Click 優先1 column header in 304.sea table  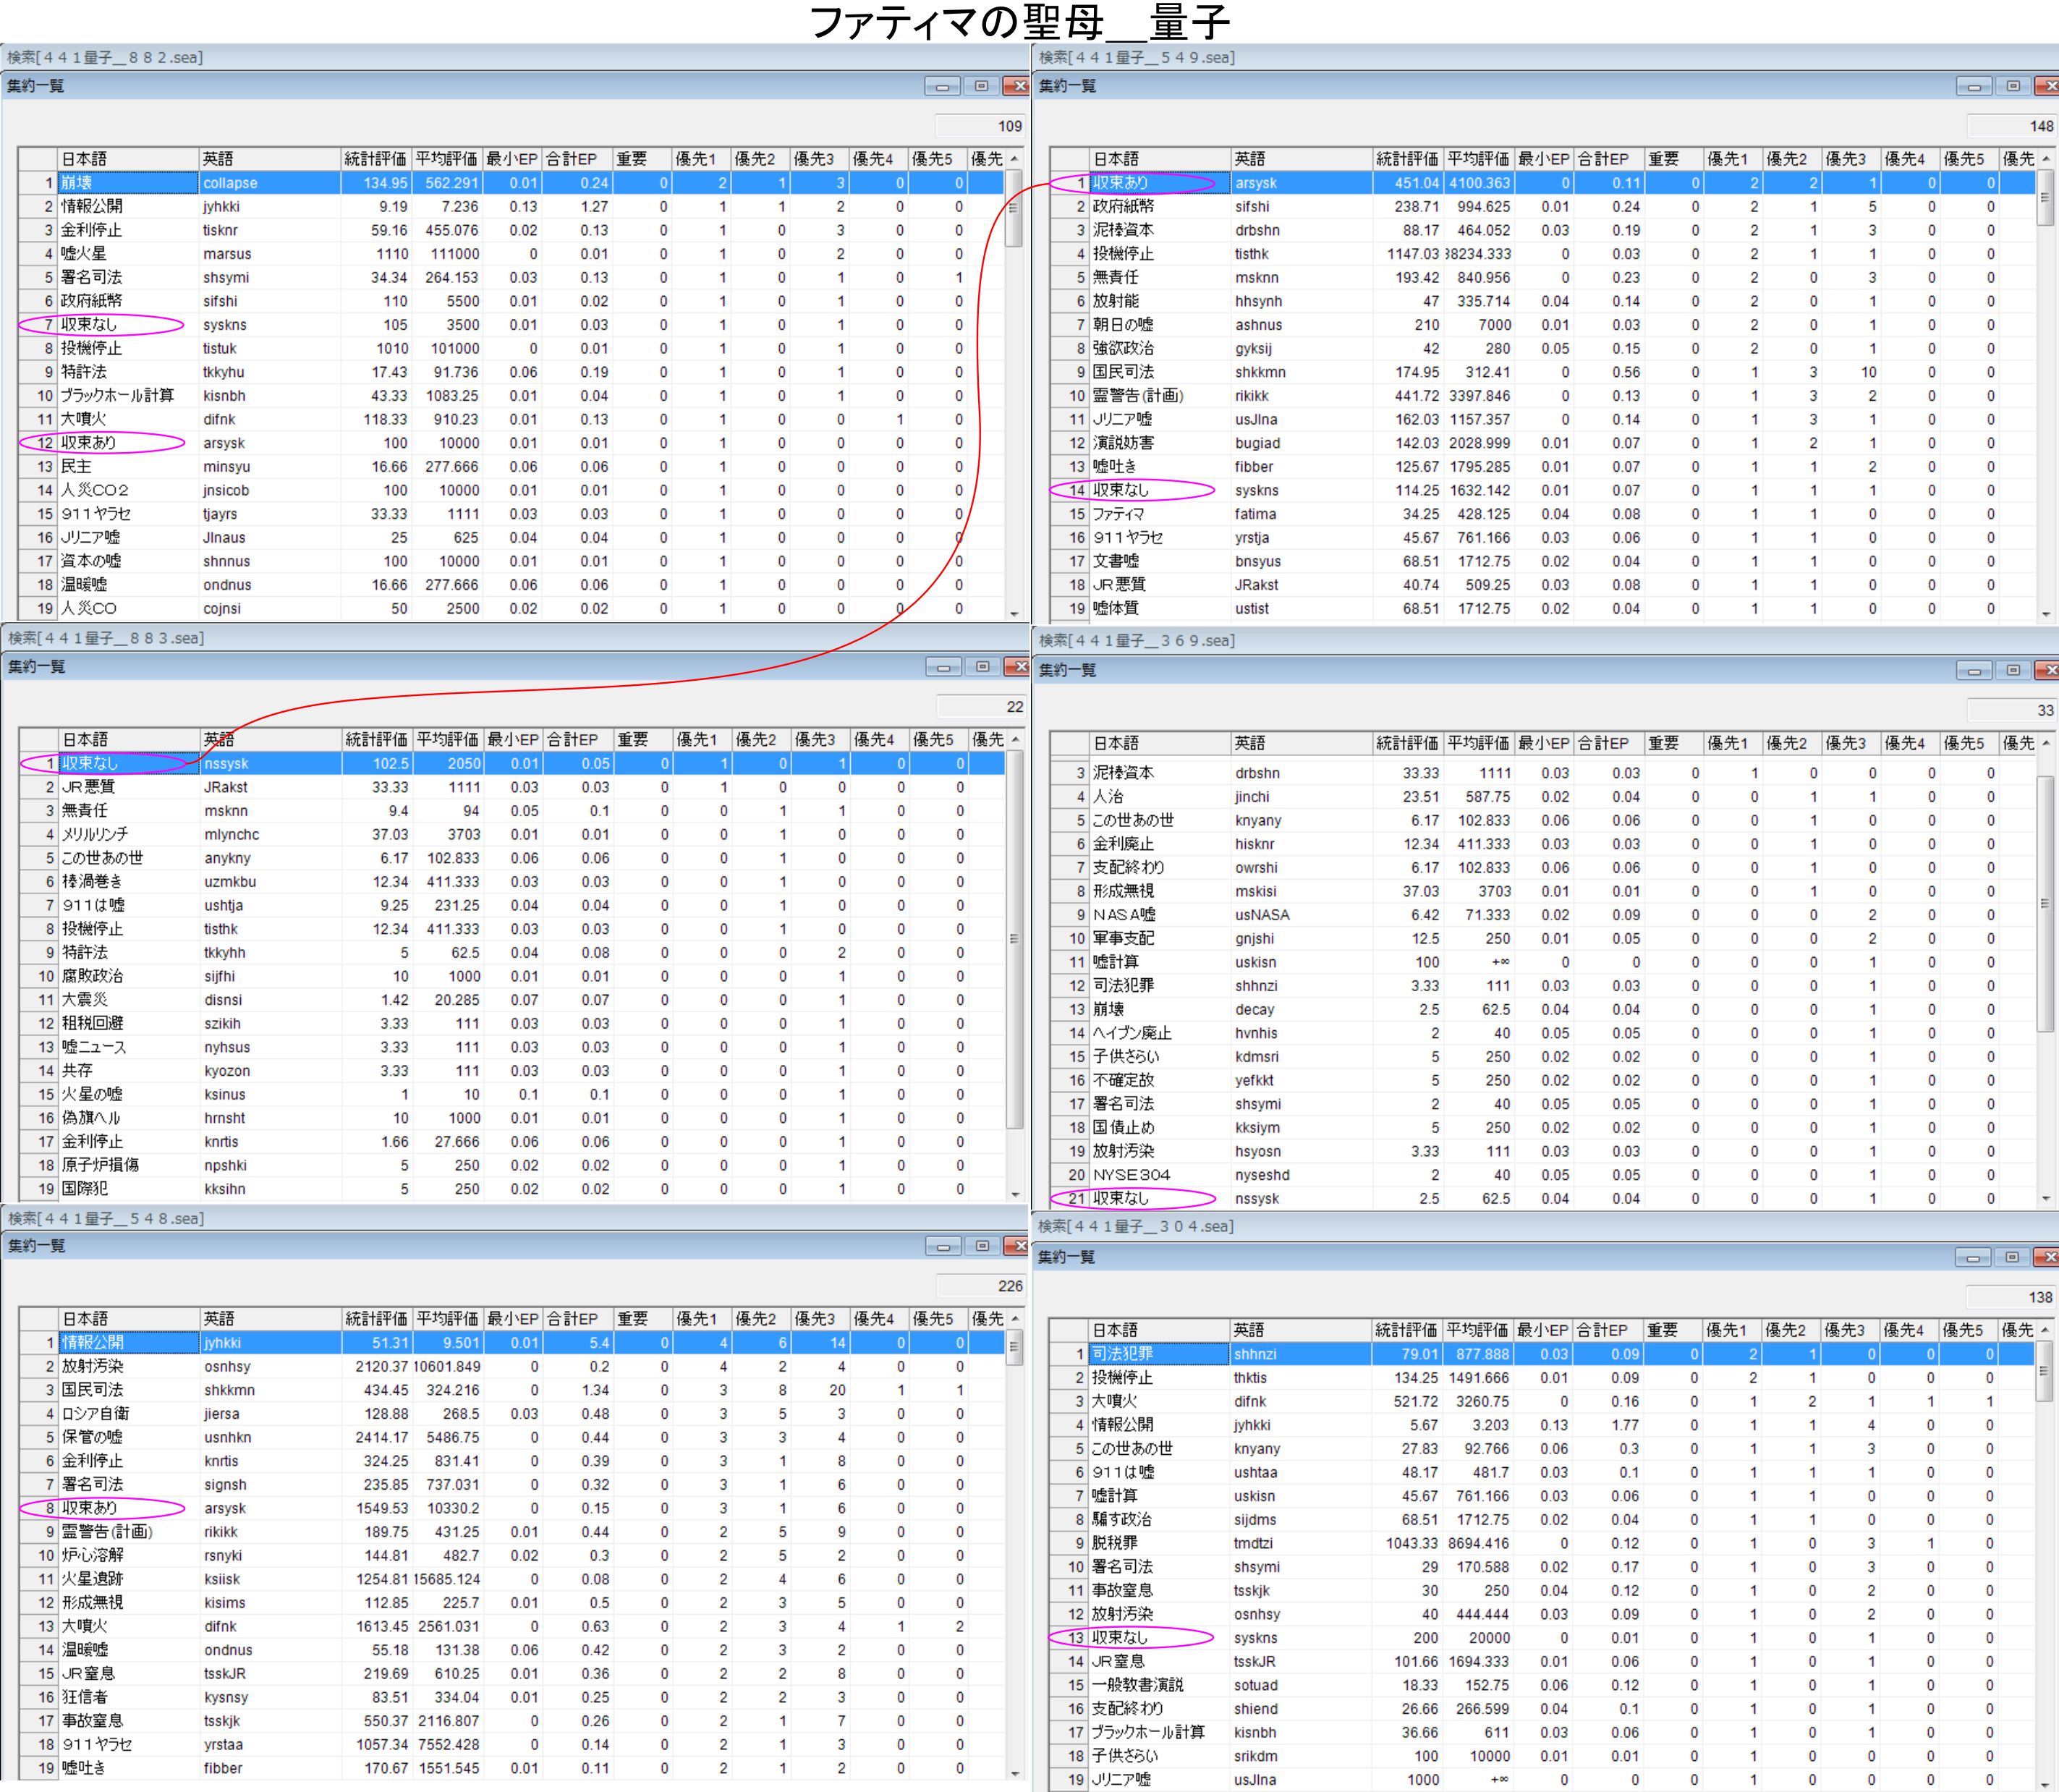1726,1330
